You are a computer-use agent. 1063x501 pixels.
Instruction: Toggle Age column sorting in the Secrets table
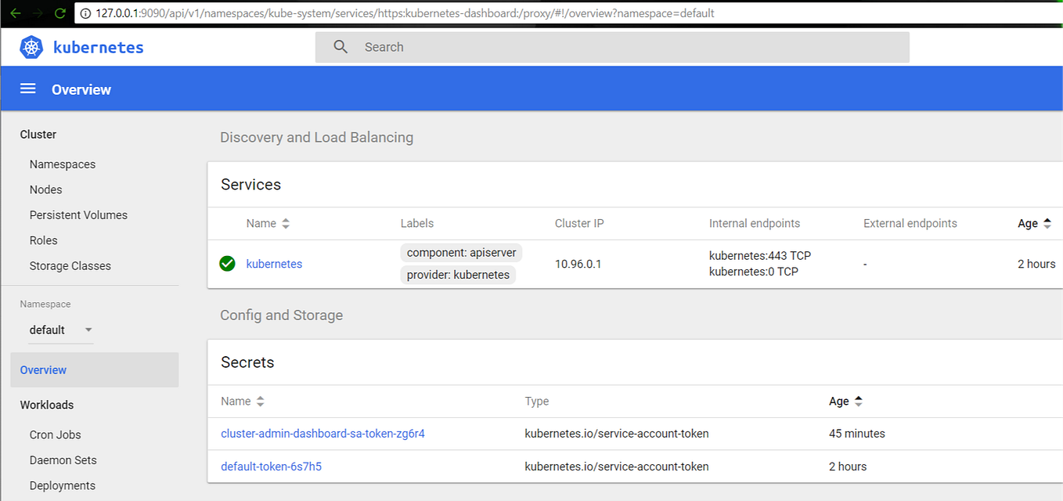858,401
